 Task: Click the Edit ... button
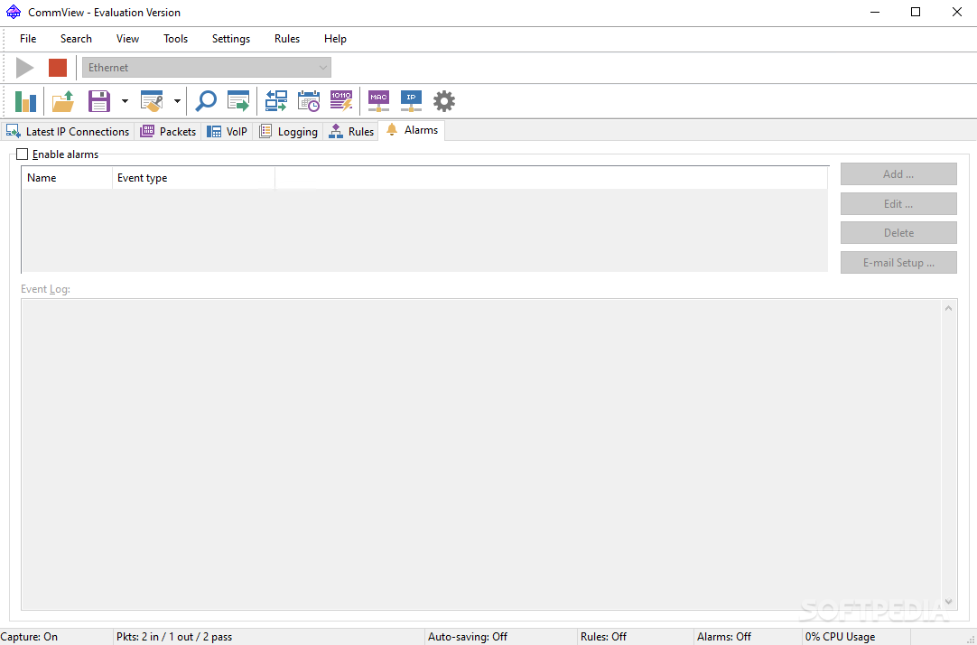(x=898, y=204)
